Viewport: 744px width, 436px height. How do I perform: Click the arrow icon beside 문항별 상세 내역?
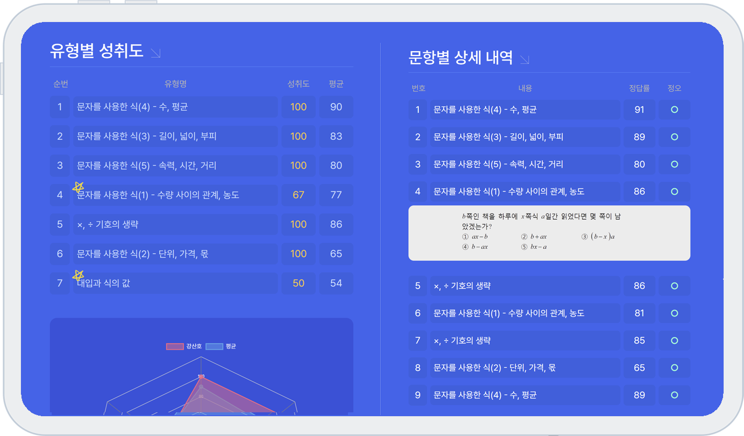pos(524,59)
